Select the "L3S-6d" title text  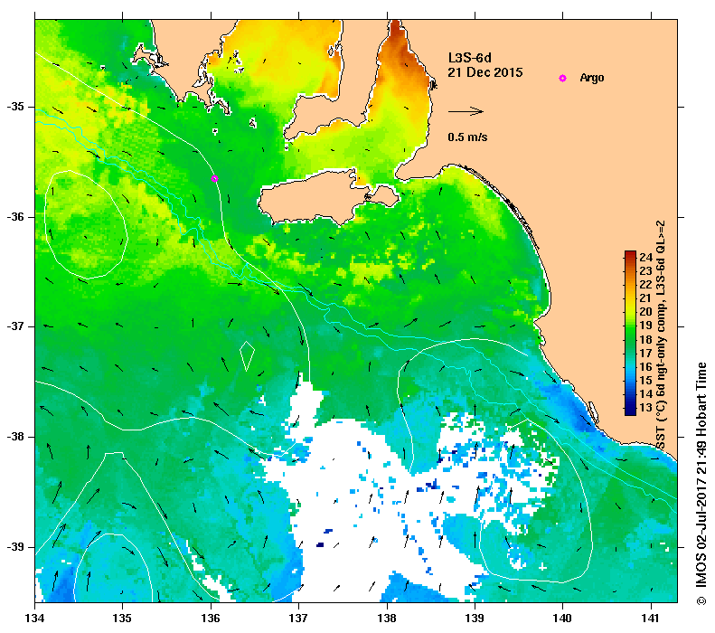coord(470,58)
